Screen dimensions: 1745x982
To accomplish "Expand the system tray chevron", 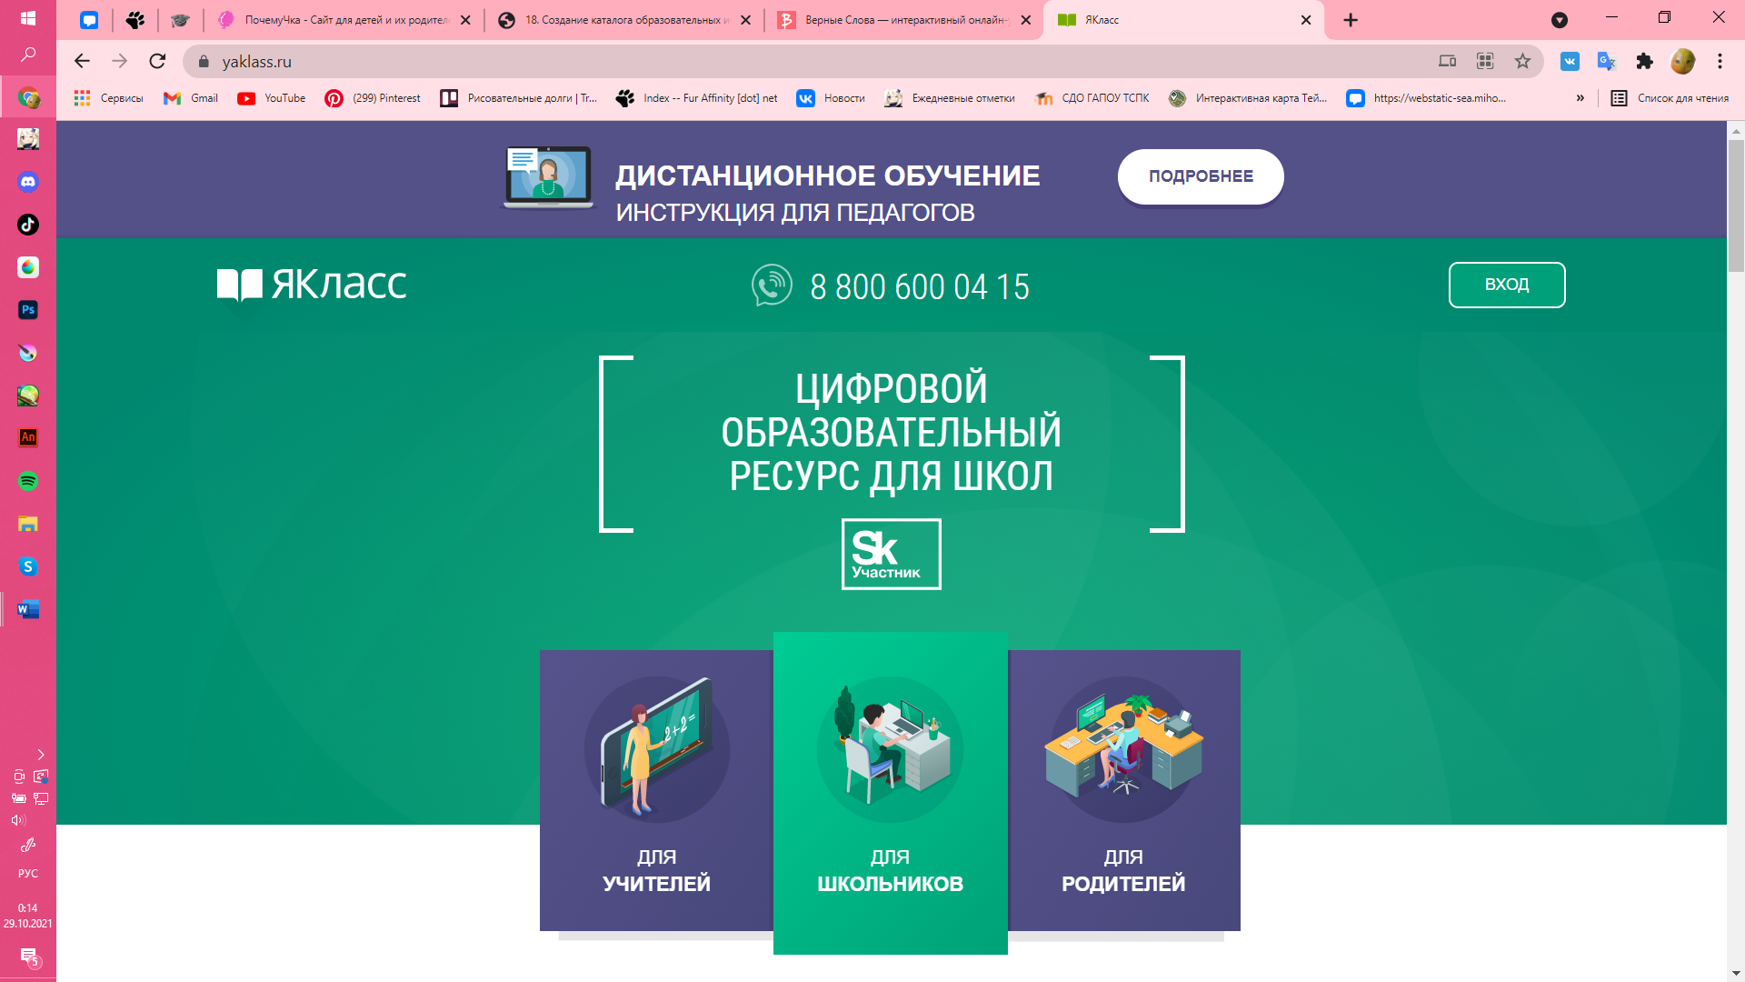I will pos(41,755).
